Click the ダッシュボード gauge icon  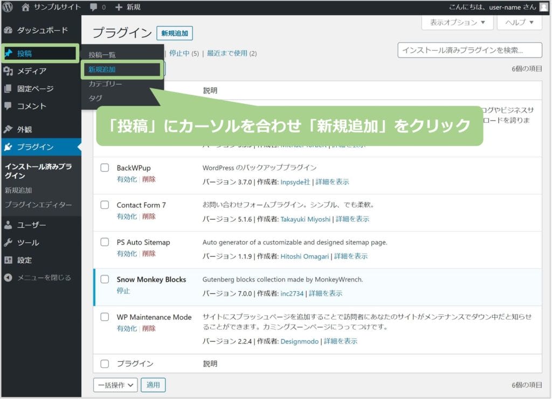pos(8,30)
